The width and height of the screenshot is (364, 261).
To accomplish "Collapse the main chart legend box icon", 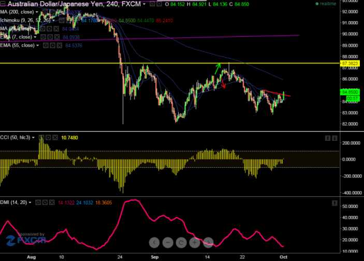I will coord(3,4).
